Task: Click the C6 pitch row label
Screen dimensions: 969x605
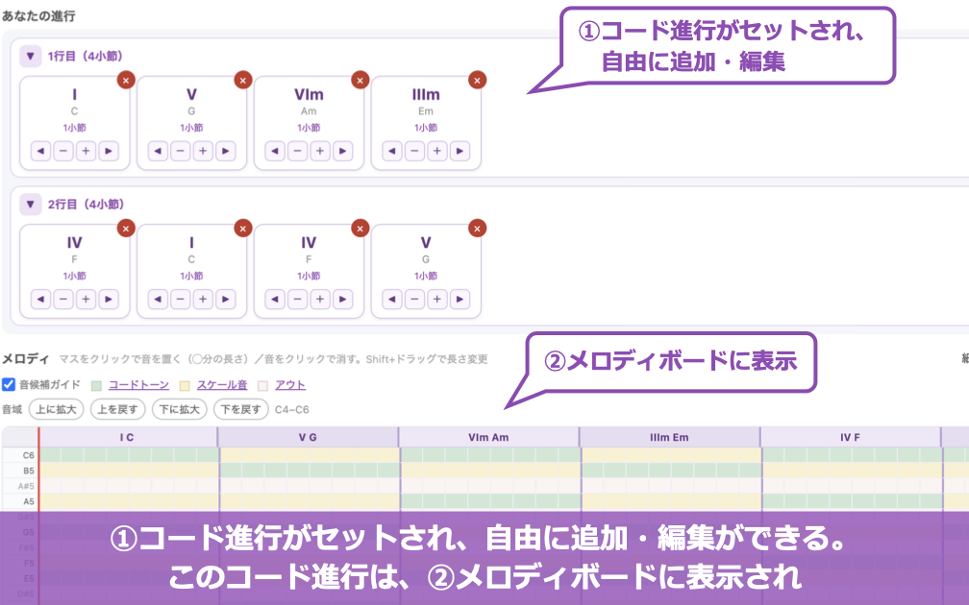Action: click(20, 455)
